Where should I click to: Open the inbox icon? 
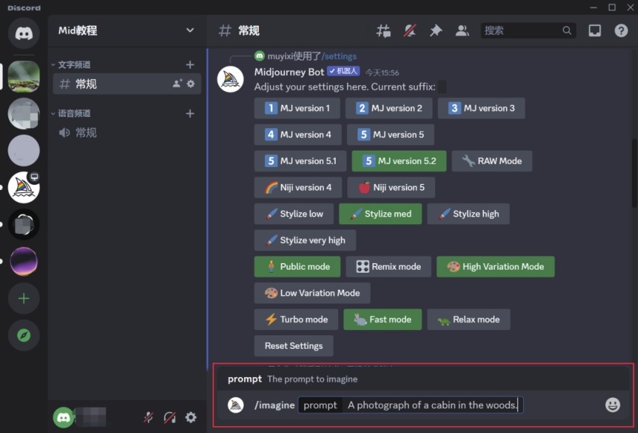pos(595,31)
